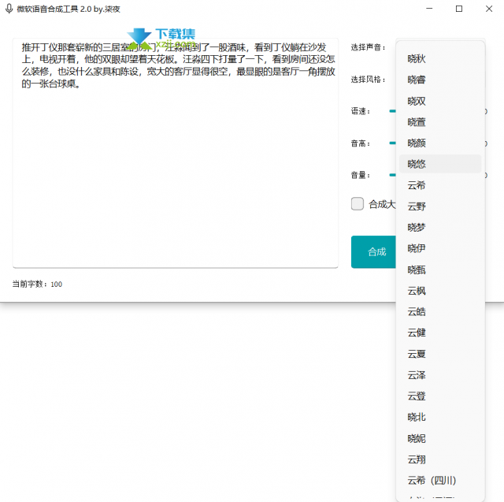Click the teal 合成 synthesize button
Image resolution: width=504 pixels, height=502 pixels.
coord(374,252)
